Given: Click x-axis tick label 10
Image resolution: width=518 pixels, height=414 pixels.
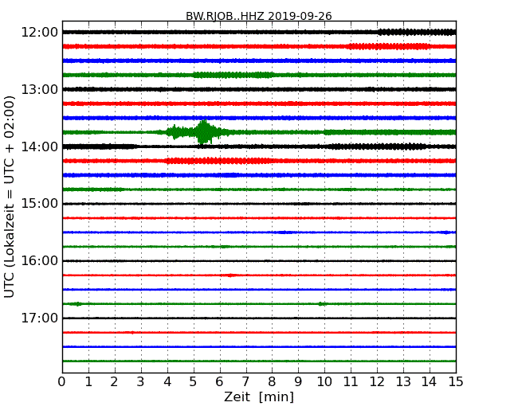Looking at the screenshot, I should coord(324,381).
